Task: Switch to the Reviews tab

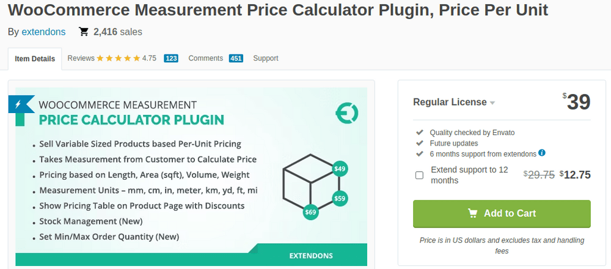Action: (x=81, y=59)
